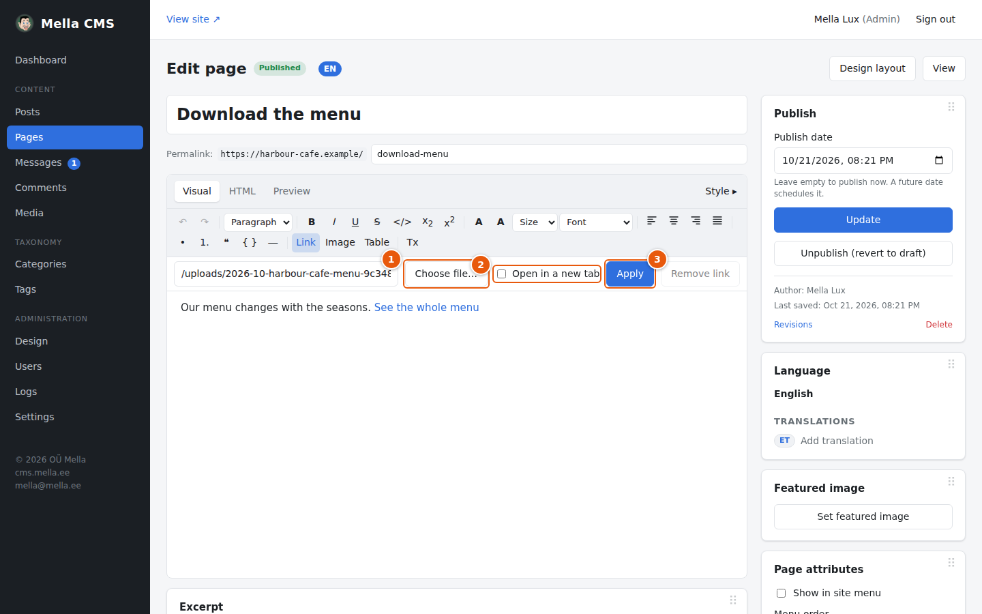The height and width of the screenshot is (614, 982).
Task: Click the permalink slug field
Action: 559,154
